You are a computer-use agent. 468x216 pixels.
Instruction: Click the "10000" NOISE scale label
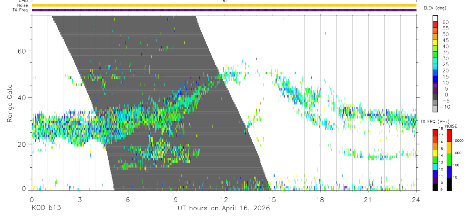point(458,141)
